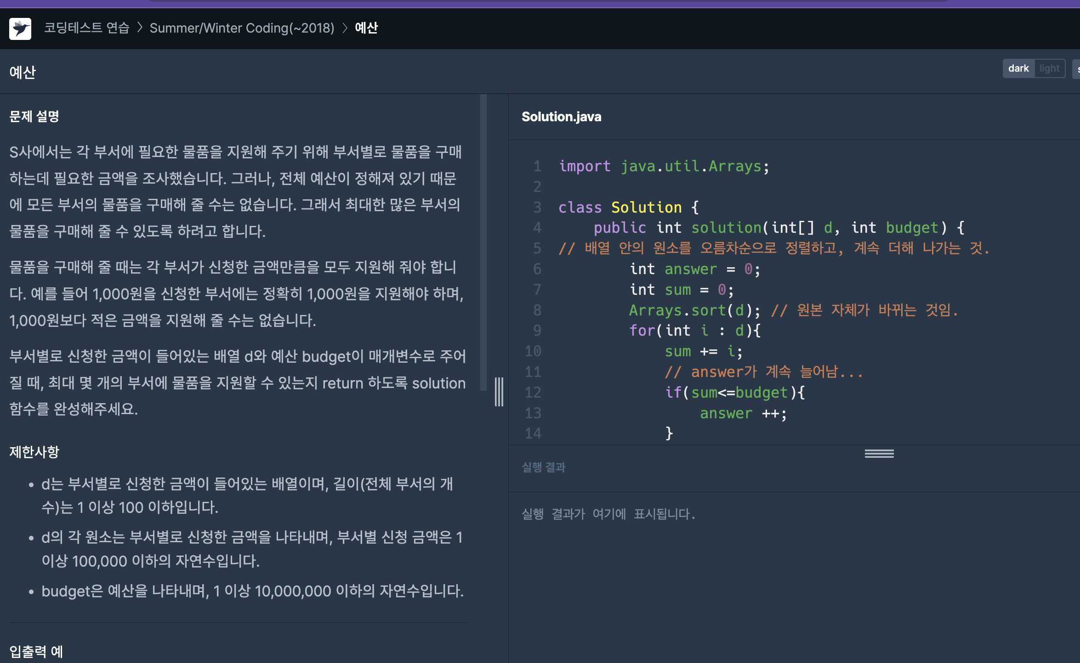Click line number 9 in the gutter
The image size is (1080, 663).
(537, 331)
